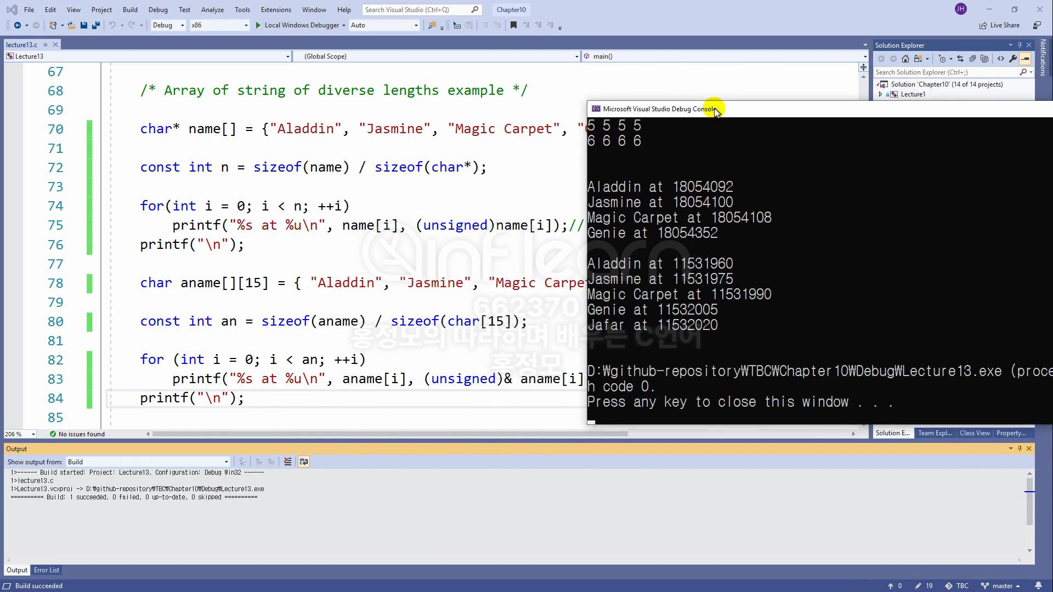Image resolution: width=1053 pixels, height=592 pixels.
Task: Click the Save All icon
Action: pos(96,25)
